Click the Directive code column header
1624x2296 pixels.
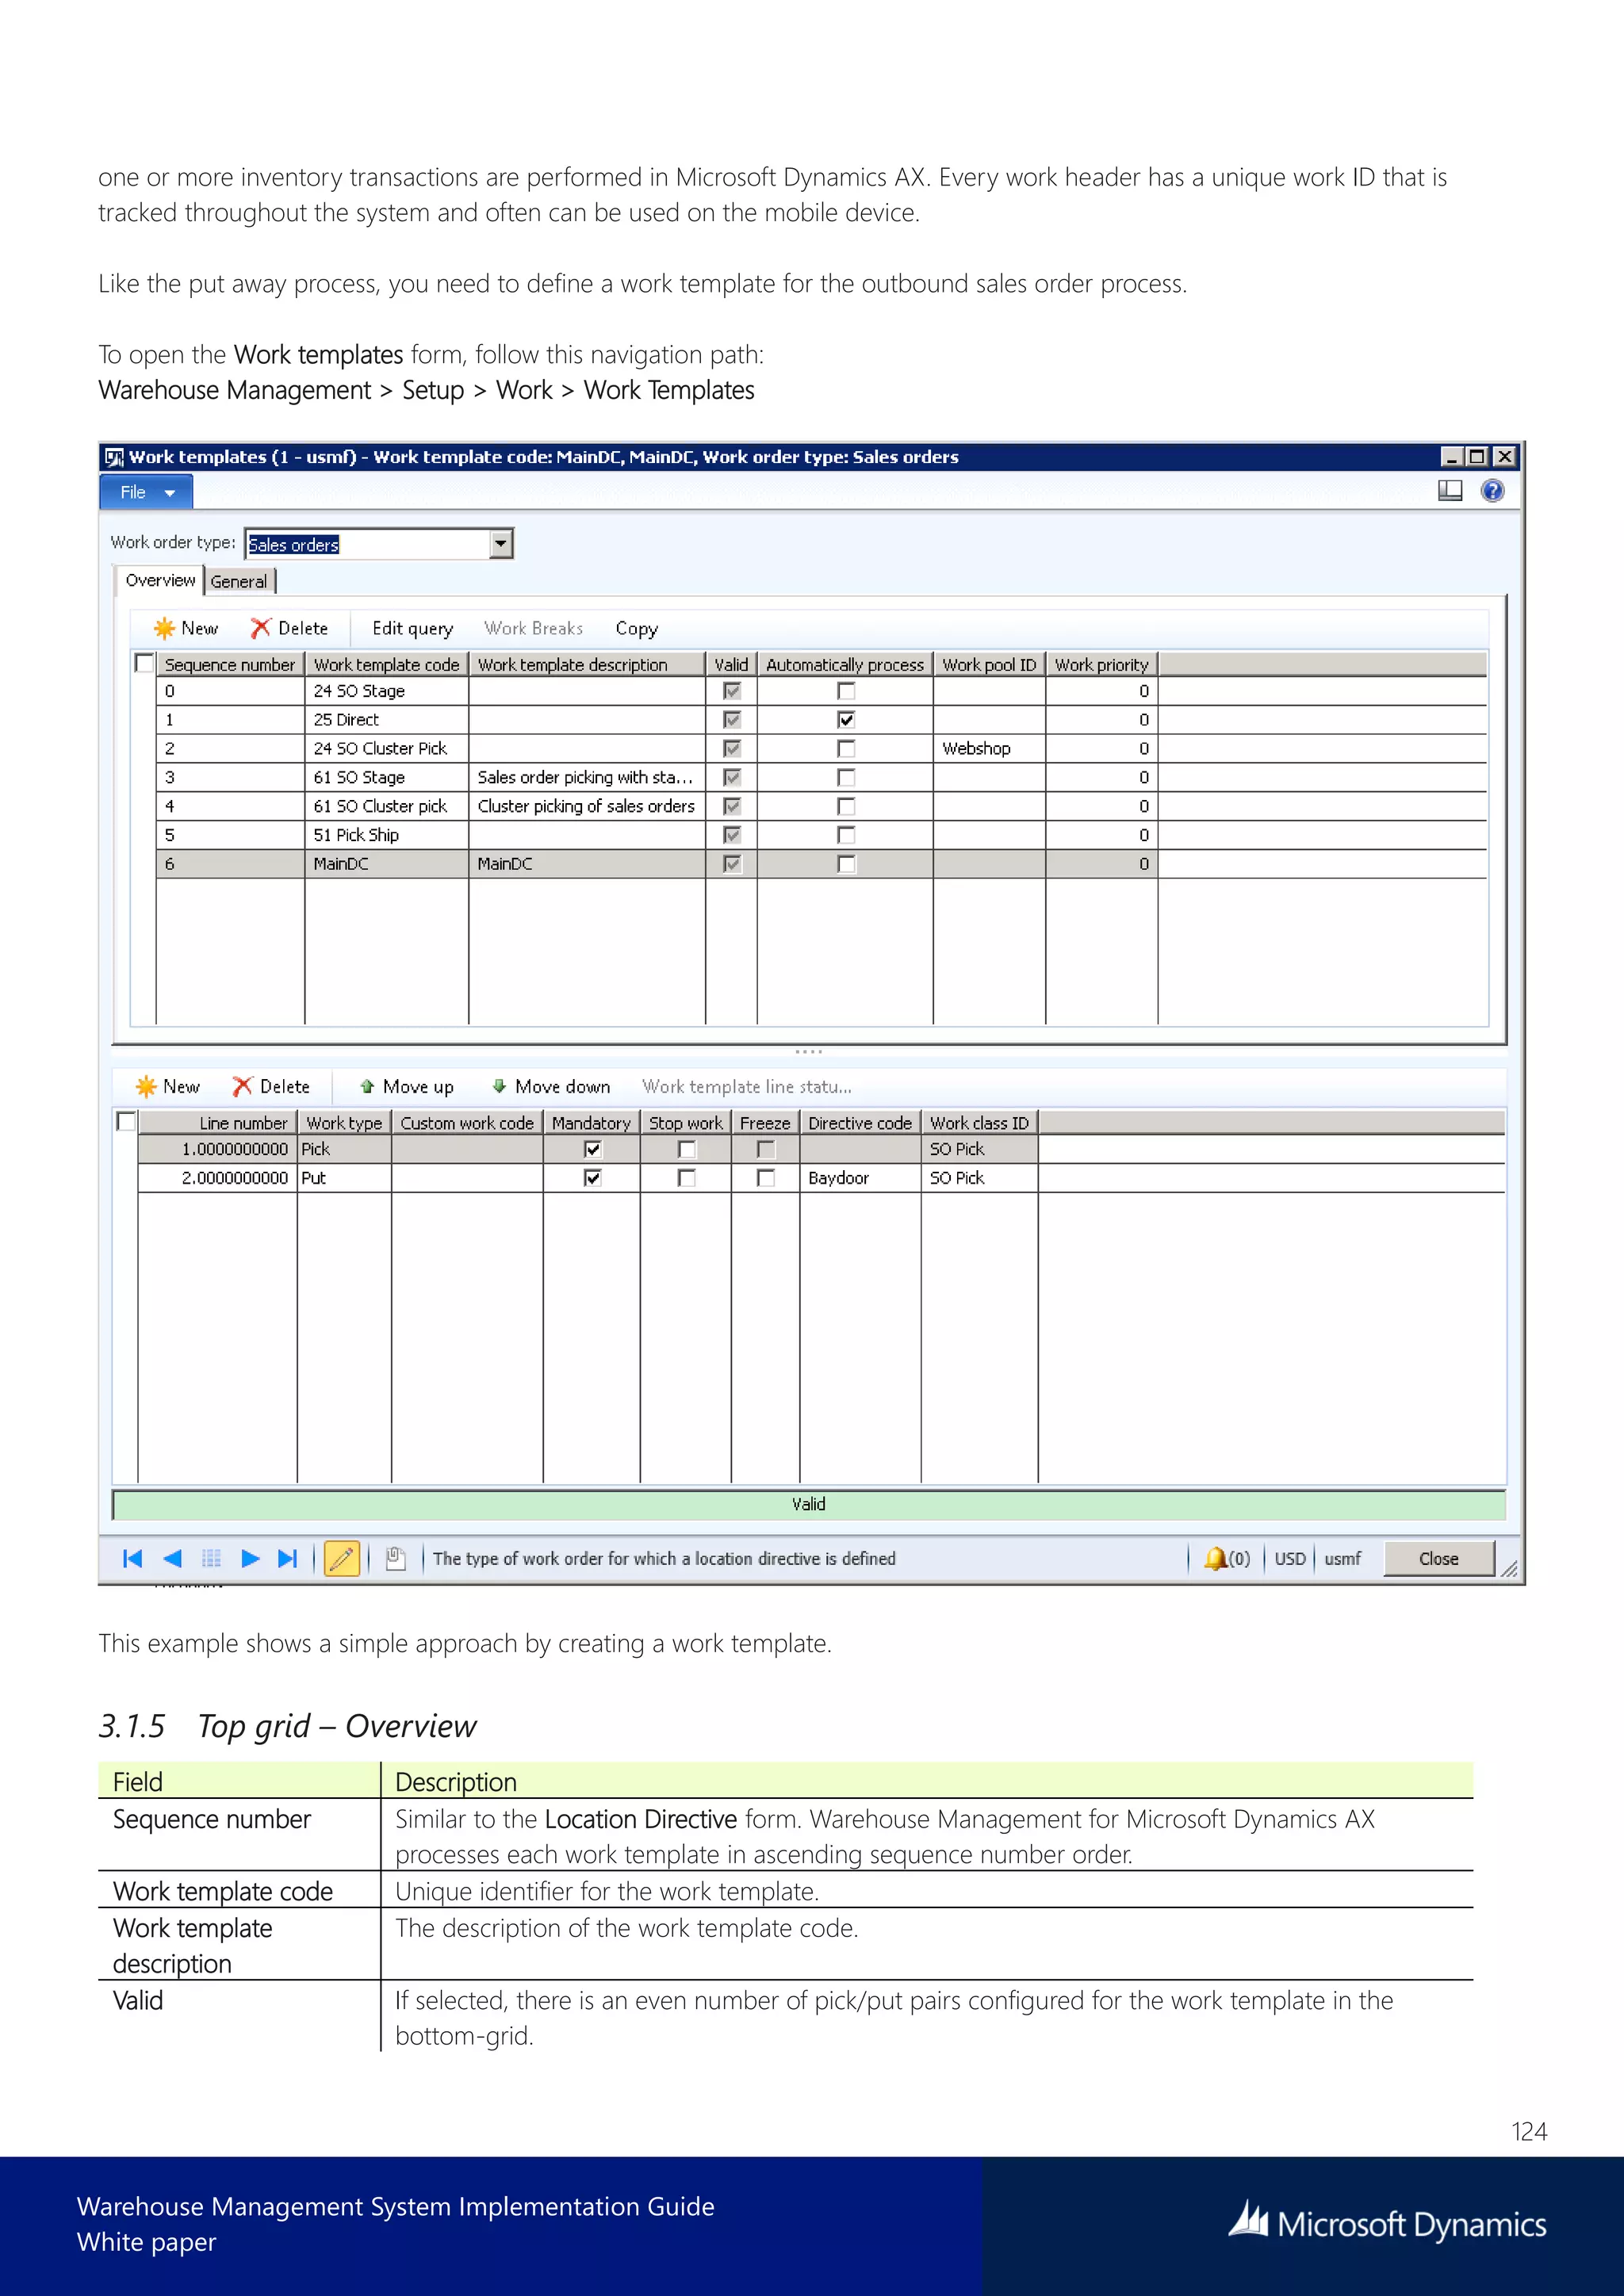click(x=860, y=1123)
